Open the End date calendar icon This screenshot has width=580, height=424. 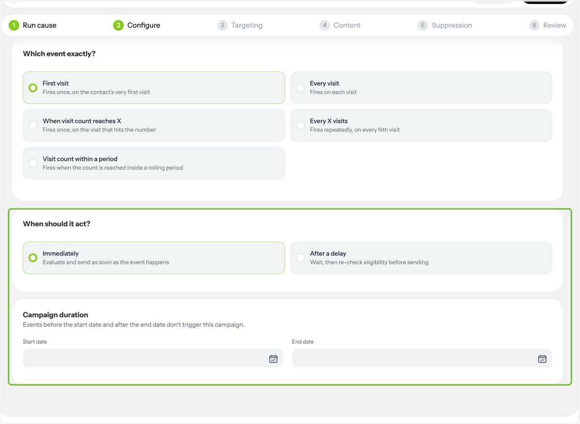coord(542,359)
